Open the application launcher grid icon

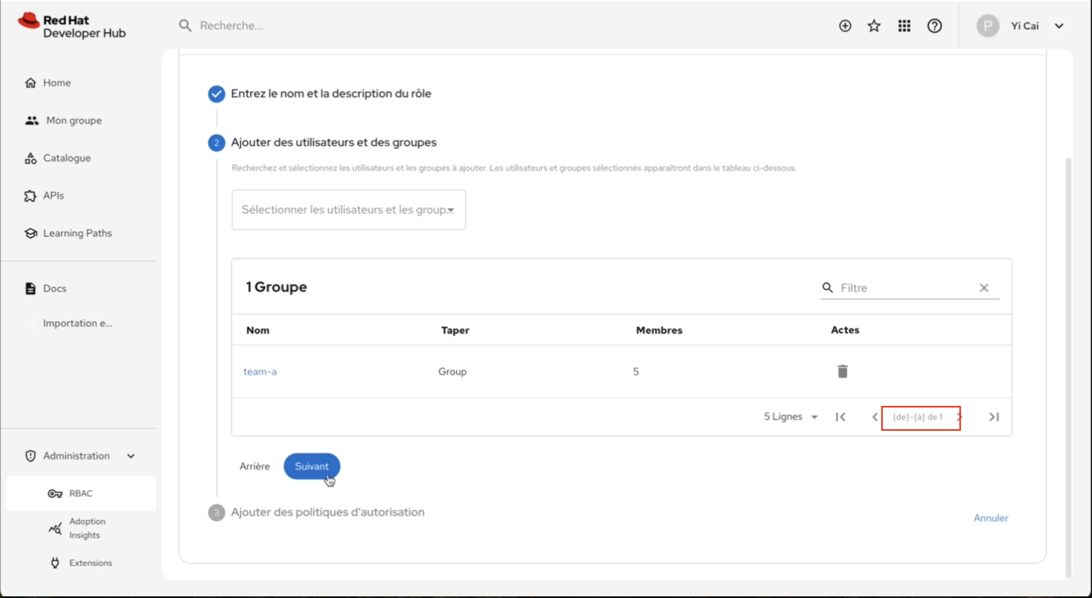tap(904, 26)
